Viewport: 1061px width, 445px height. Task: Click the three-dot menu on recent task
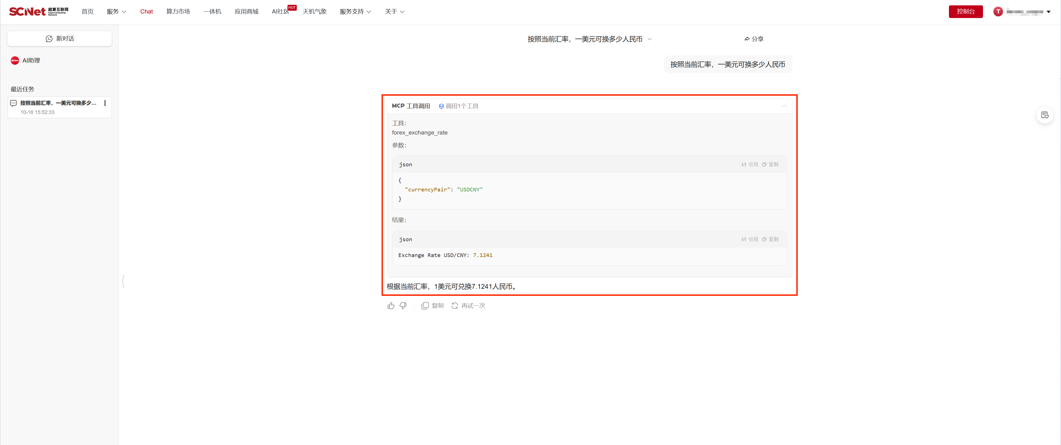tap(105, 103)
